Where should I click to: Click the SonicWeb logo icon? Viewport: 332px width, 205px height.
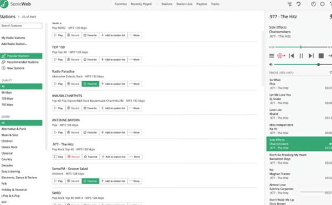point(4,4)
